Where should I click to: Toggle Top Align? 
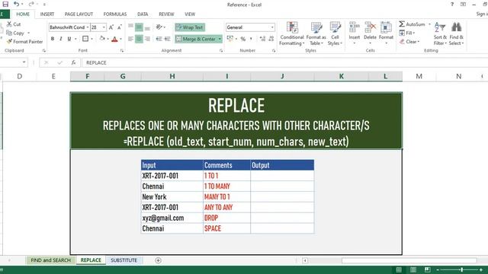130,27
